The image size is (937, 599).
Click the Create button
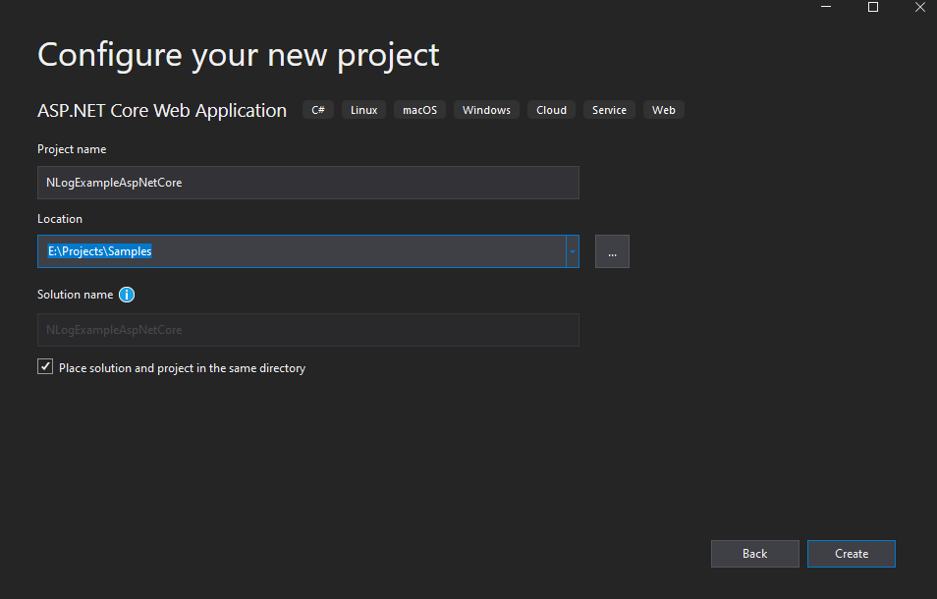point(851,554)
